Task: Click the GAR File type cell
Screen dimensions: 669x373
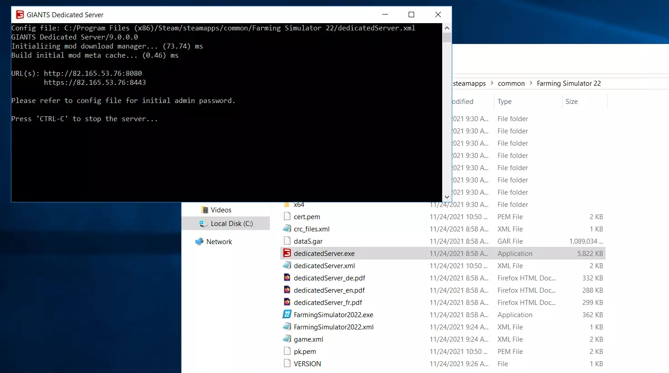Action: [510, 241]
